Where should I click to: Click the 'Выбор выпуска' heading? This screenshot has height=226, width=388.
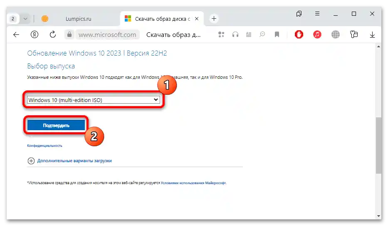[51, 66]
